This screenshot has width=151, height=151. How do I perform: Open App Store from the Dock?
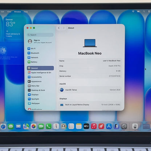109,126
